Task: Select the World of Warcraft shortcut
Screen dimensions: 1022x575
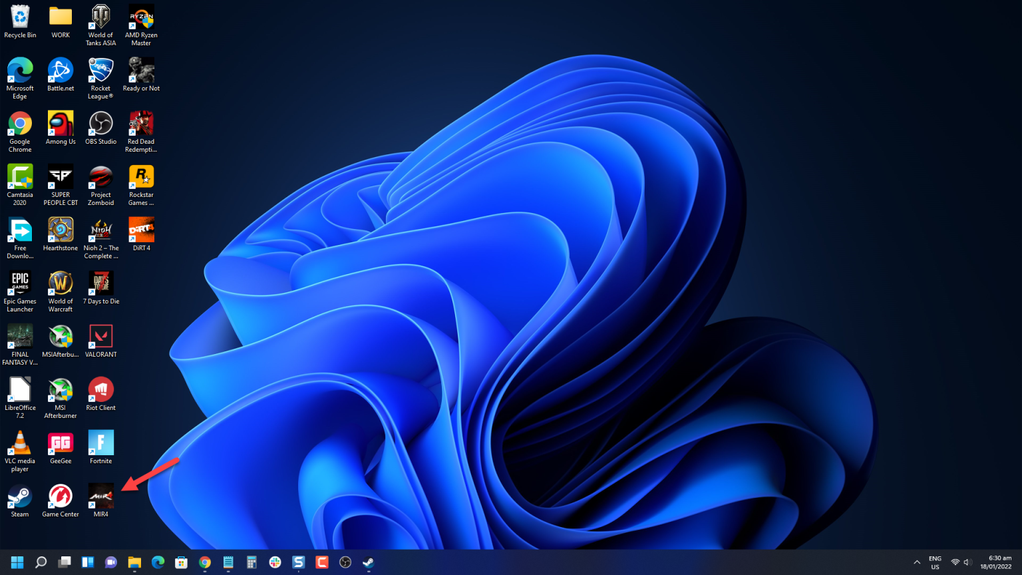Action: point(61,291)
